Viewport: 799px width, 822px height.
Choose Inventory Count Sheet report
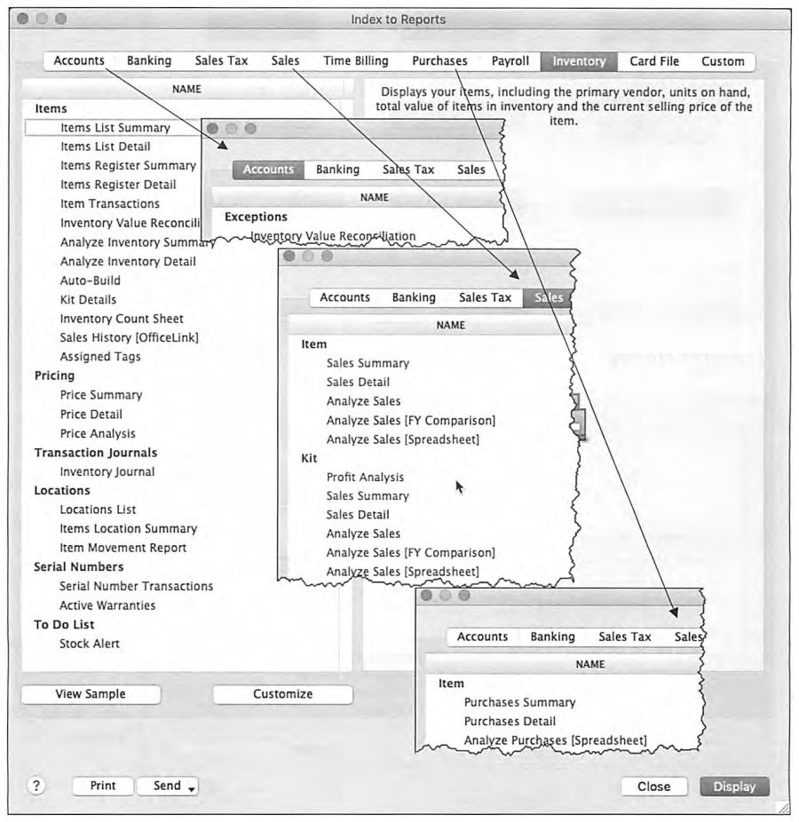(122, 318)
